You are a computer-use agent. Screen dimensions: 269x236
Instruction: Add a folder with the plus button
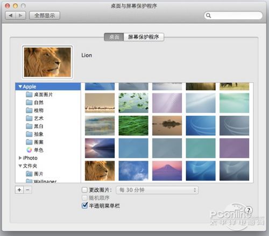[x=19, y=190]
